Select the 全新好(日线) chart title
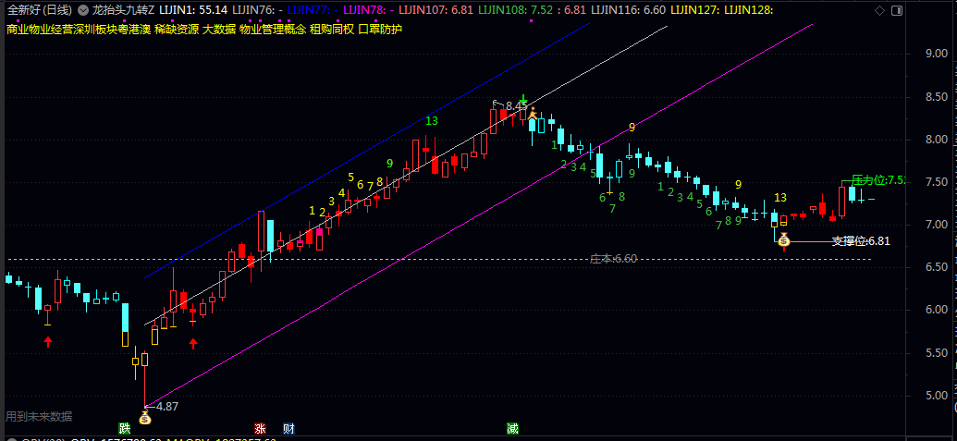 click(x=39, y=10)
